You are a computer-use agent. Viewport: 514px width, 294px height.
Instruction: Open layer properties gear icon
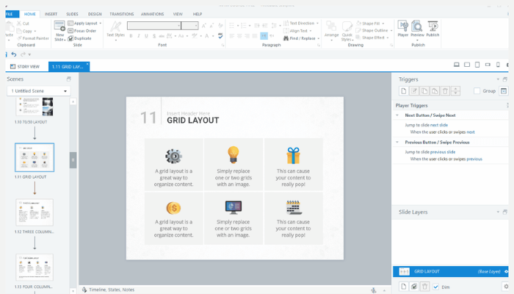pos(506,287)
